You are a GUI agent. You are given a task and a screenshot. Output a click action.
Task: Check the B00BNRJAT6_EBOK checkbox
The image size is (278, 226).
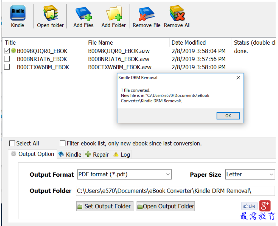(7, 59)
